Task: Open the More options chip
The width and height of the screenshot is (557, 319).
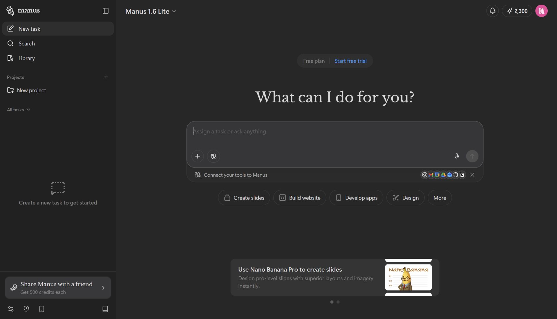Action: click(440, 198)
